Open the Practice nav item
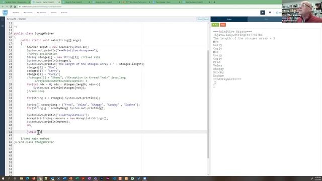 (x=64, y=13)
